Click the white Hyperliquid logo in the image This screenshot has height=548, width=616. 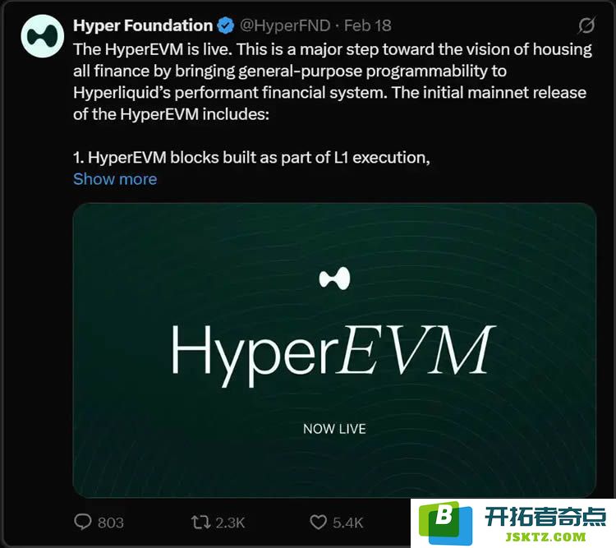click(334, 279)
